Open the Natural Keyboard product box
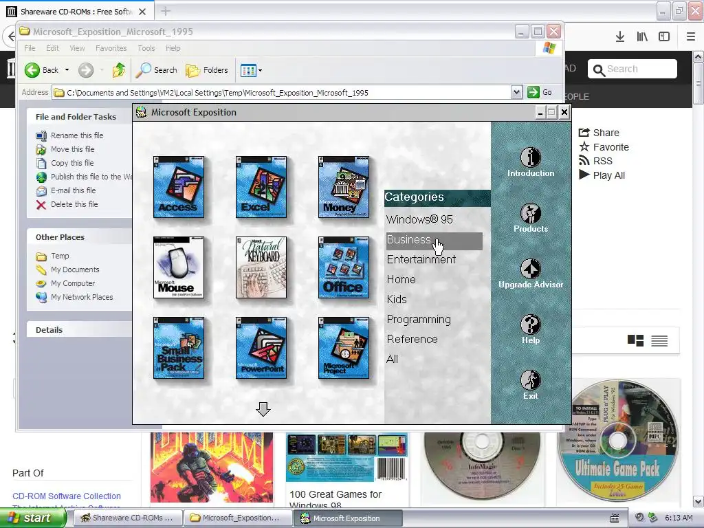Image resolution: width=704 pixels, height=528 pixels. coord(261,267)
